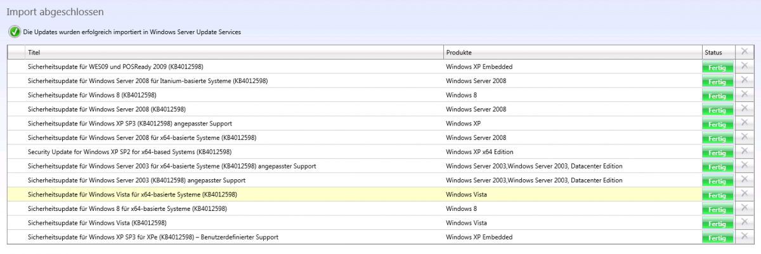Click 'Import abgeschlossen' heading
The image size is (761, 254).
pos(55,12)
